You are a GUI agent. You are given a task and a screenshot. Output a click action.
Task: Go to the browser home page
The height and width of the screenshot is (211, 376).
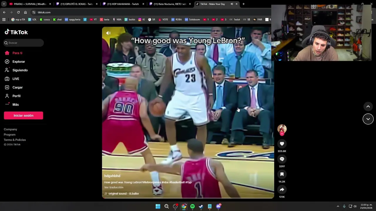26,12
